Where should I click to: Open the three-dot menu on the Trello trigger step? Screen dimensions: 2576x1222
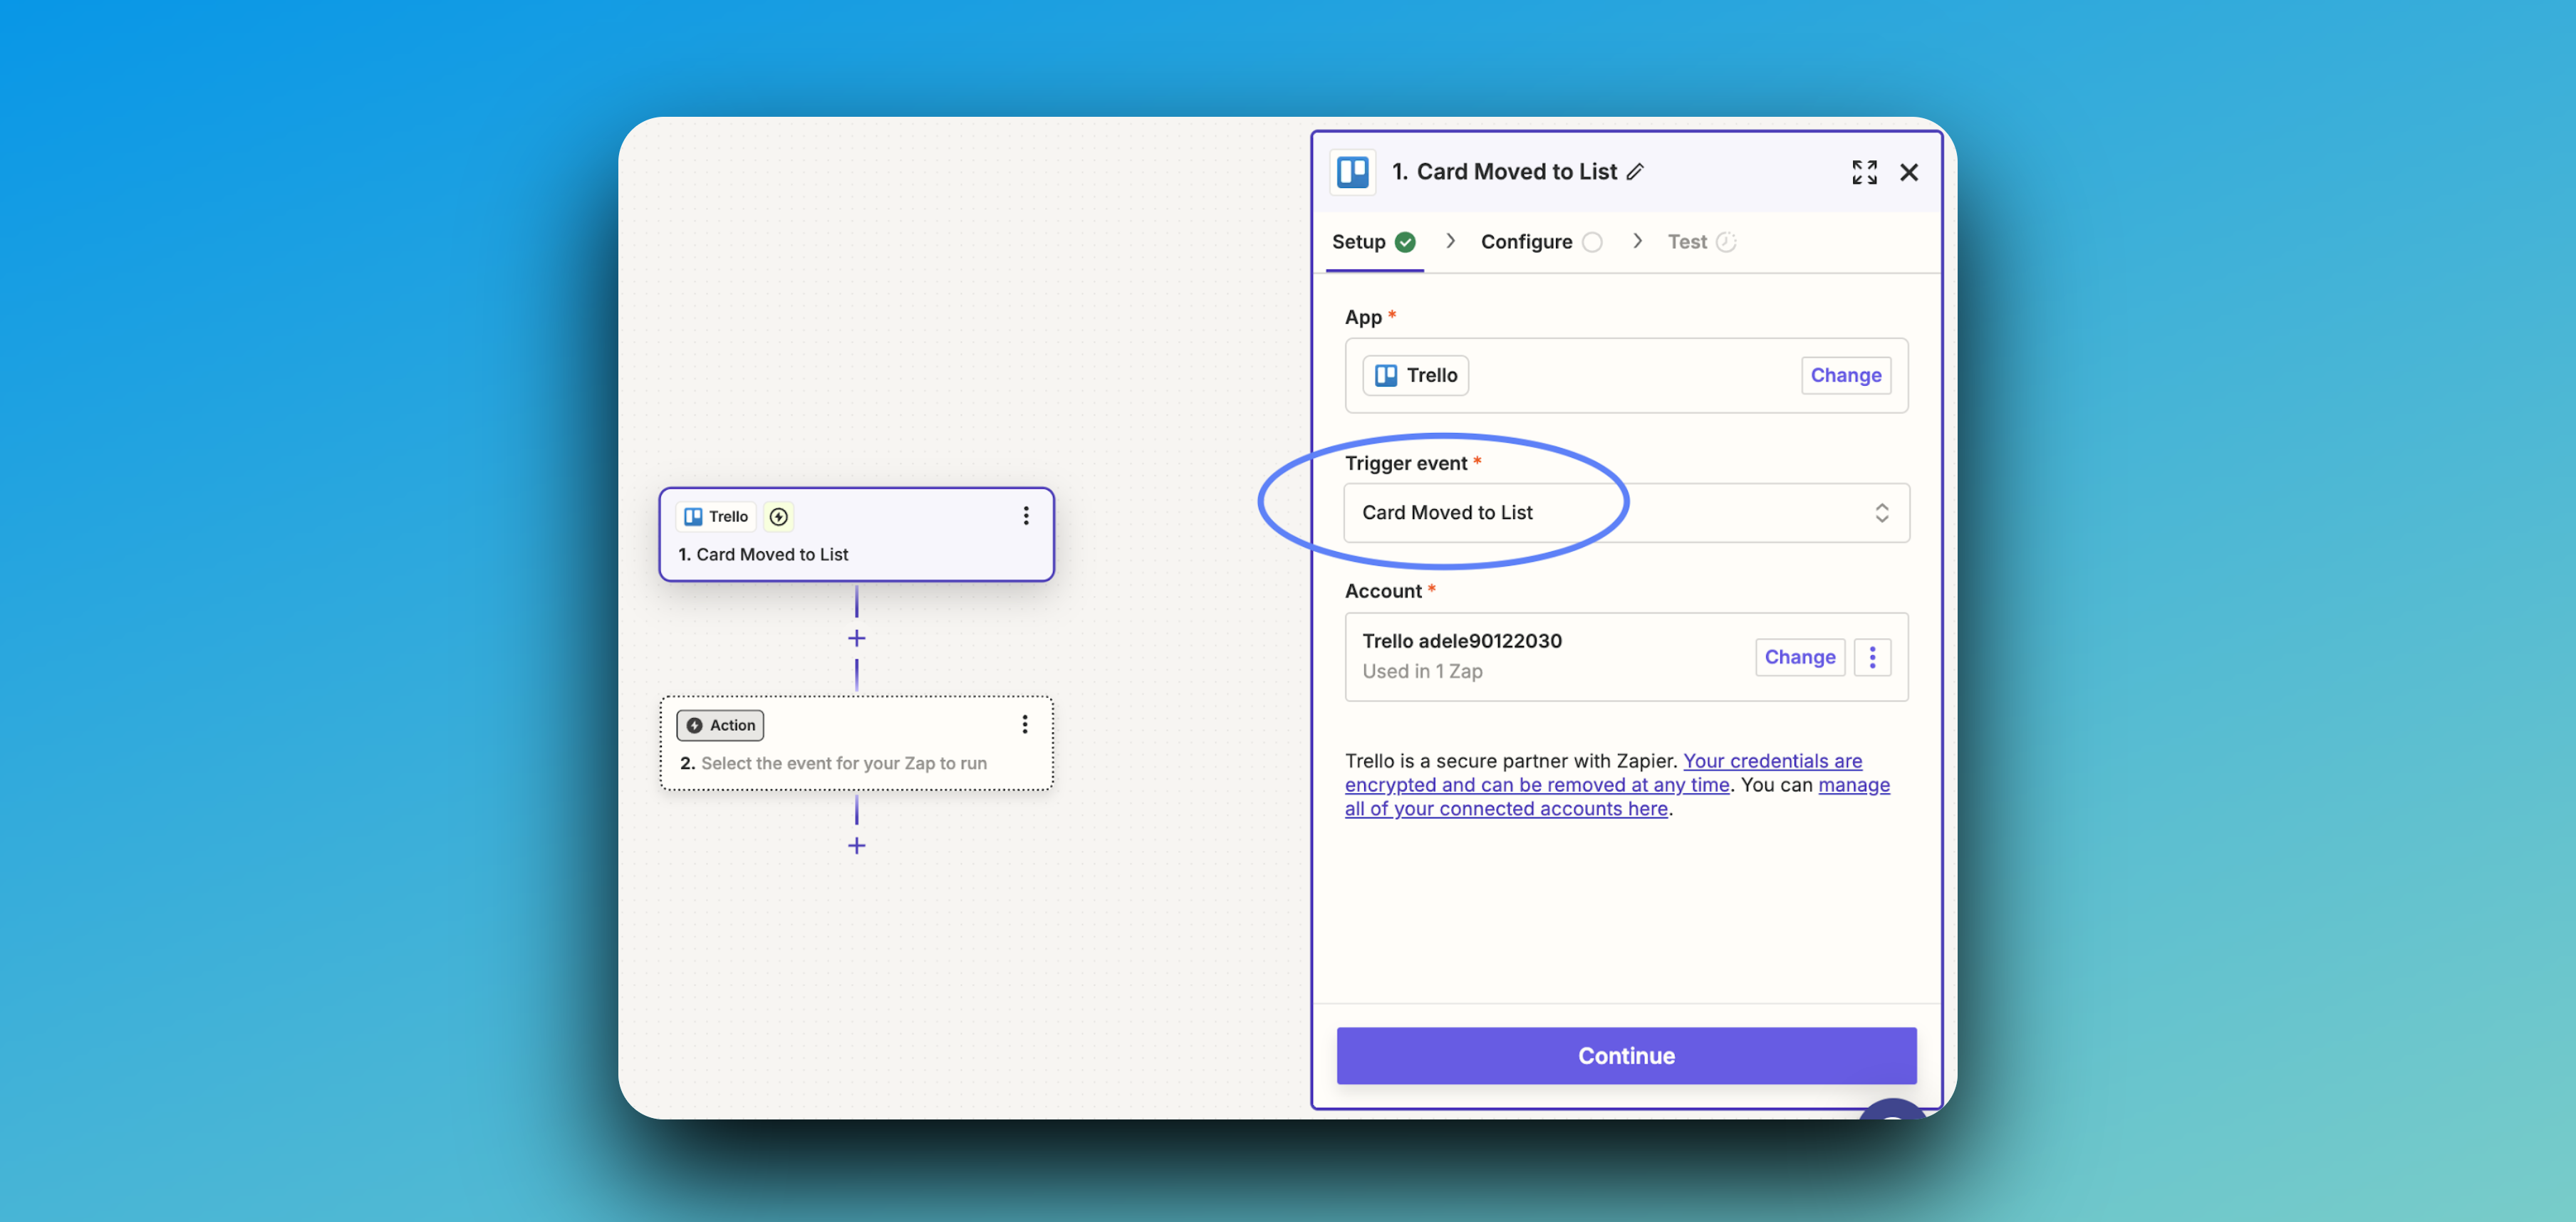click(x=1025, y=516)
